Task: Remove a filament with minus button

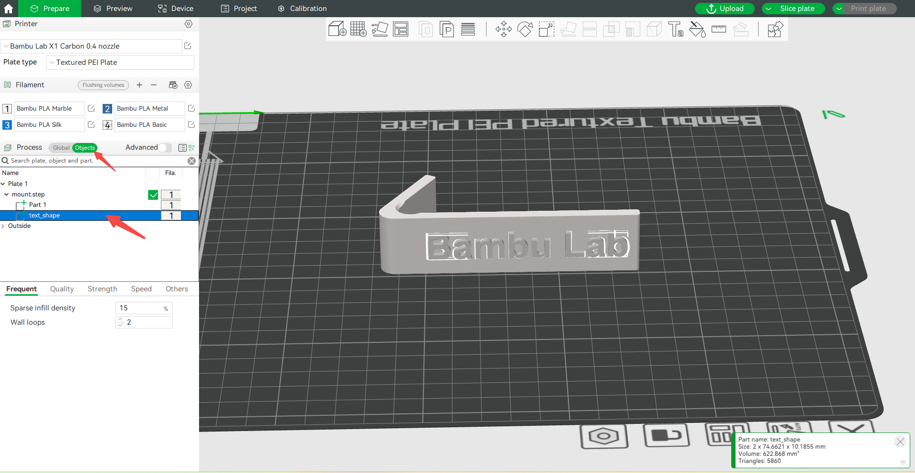Action: click(x=154, y=85)
